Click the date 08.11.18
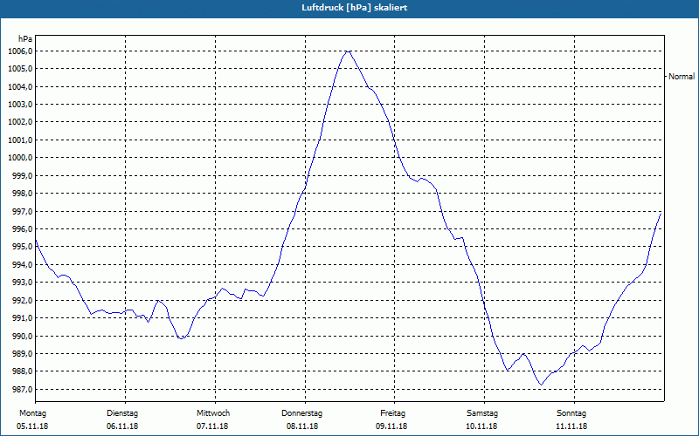 [302, 426]
